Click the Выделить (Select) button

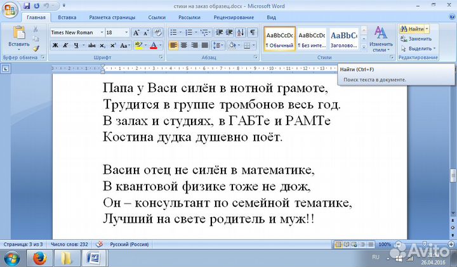(418, 48)
